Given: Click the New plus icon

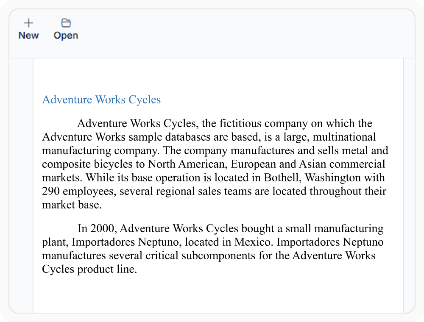Looking at the screenshot, I should tap(28, 23).
